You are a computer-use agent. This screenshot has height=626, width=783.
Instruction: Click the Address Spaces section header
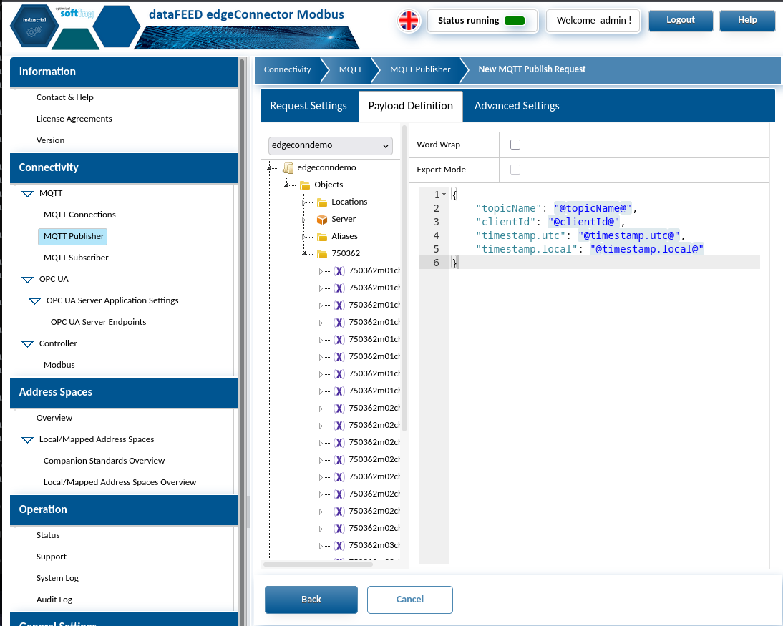(x=124, y=392)
